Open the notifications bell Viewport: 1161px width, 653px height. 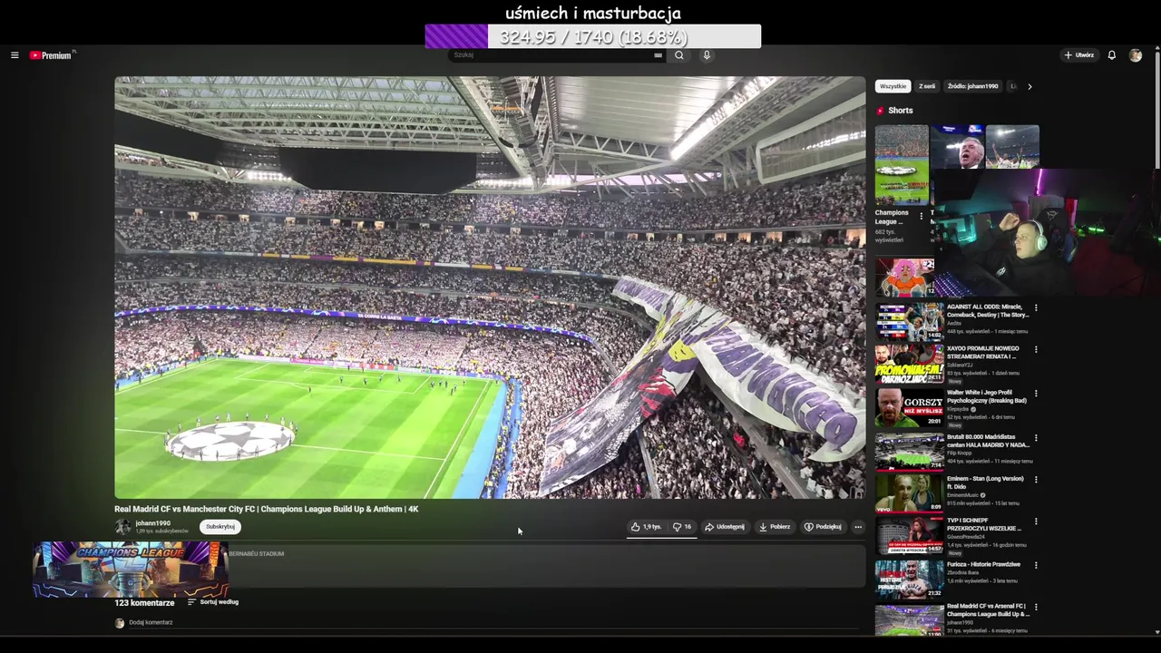pos(1112,55)
